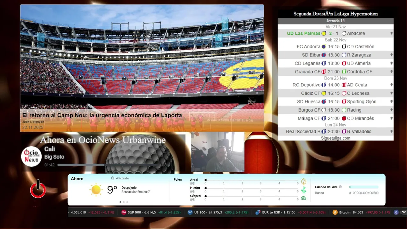Click the UD Las Palmas yellow crest
This screenshot has height=229, width=407.
(x=324, y=33)
